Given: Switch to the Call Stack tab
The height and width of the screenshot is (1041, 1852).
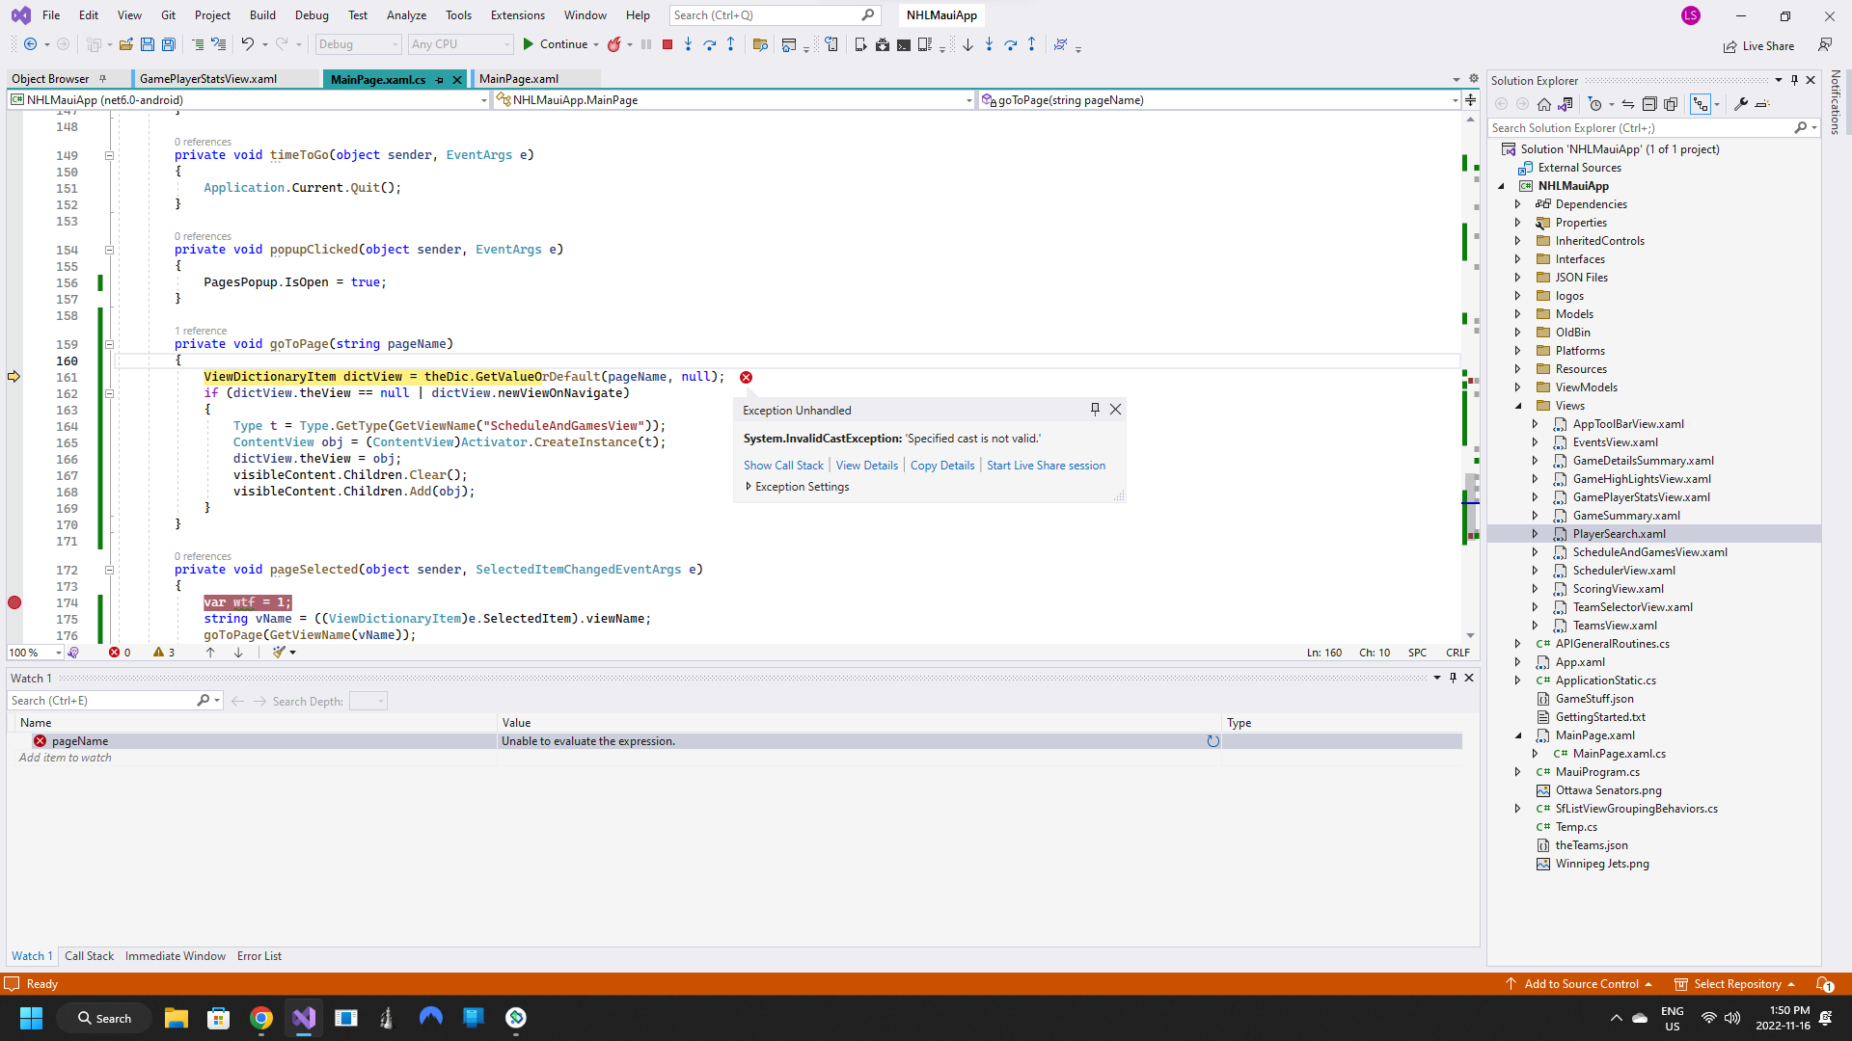Looking at the screenshot, I should (x=89, y=956).
